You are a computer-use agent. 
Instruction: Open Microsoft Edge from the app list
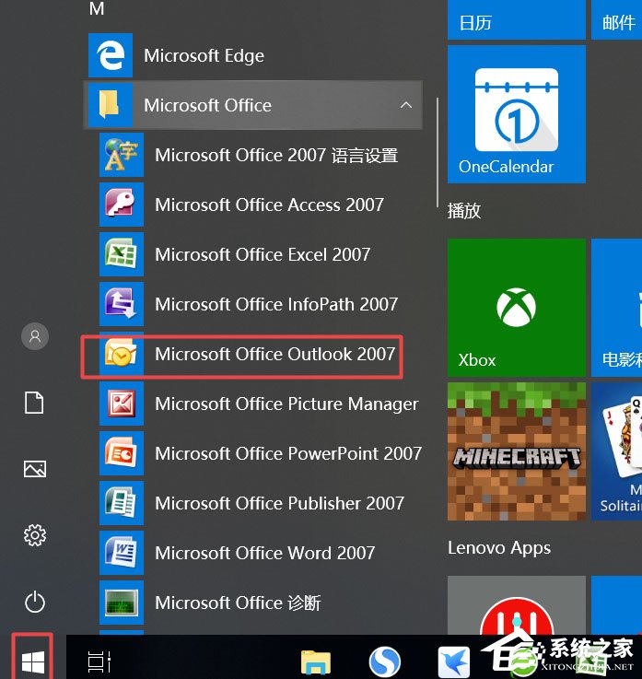pos(204,55)
